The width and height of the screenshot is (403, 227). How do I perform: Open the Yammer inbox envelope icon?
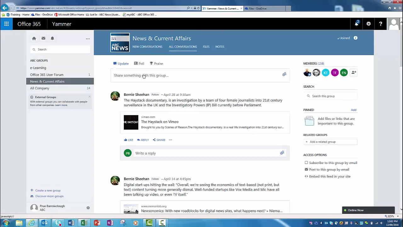tap(43, 38)
